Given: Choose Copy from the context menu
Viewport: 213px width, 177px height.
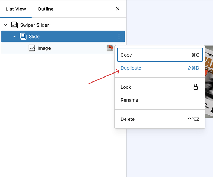Looking at the screenshot, I should point(160,55).
